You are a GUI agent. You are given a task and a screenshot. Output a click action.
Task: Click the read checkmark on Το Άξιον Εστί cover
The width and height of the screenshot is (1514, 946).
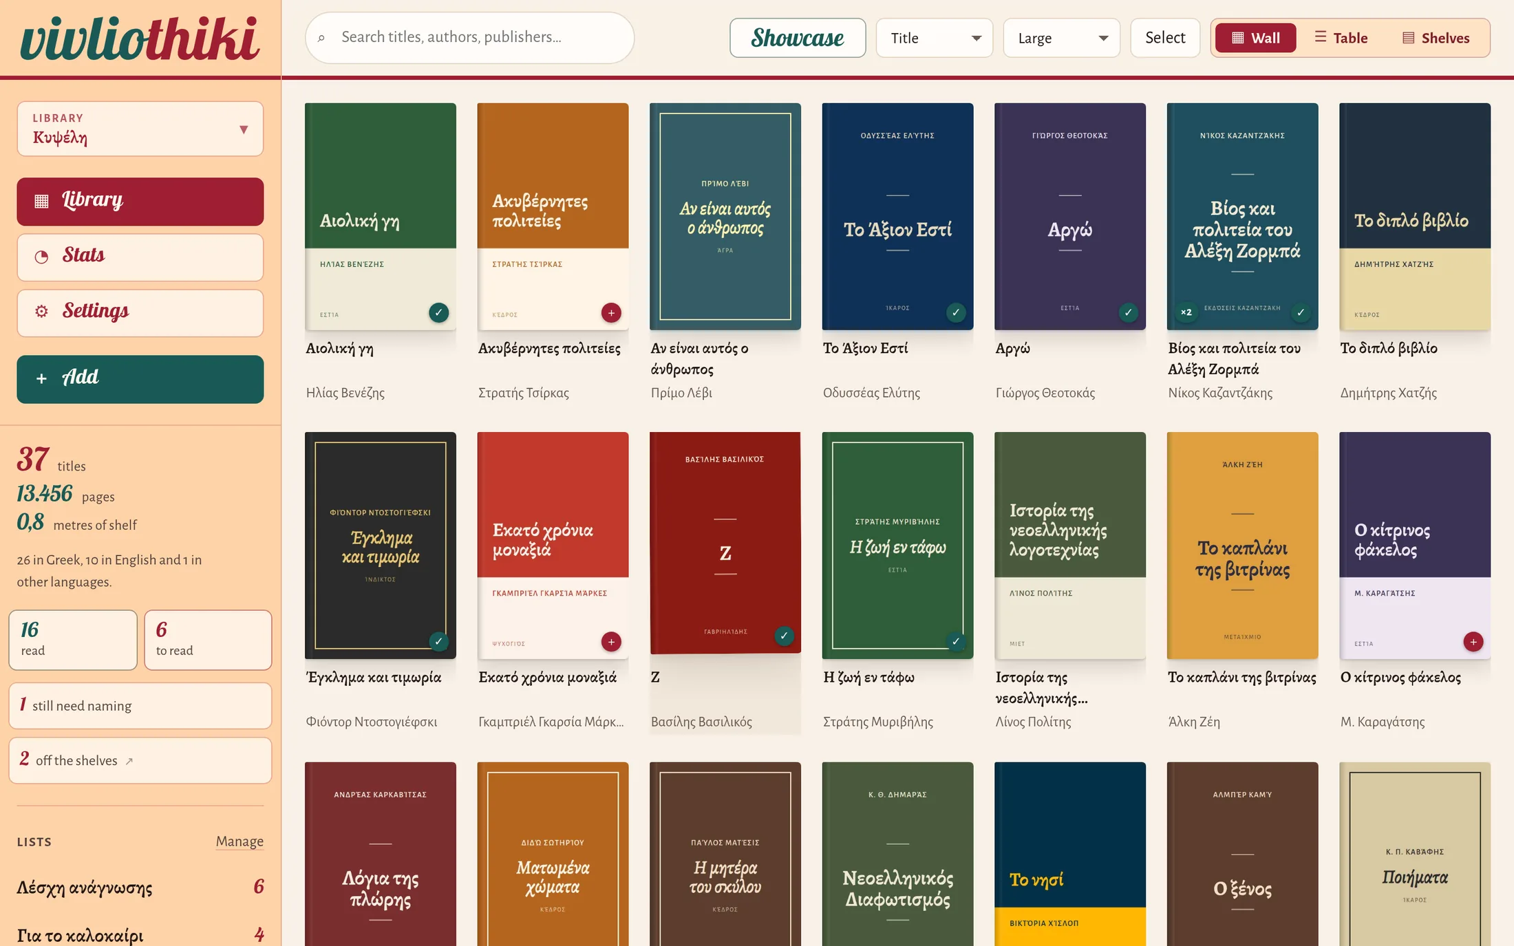click(956, 312)
